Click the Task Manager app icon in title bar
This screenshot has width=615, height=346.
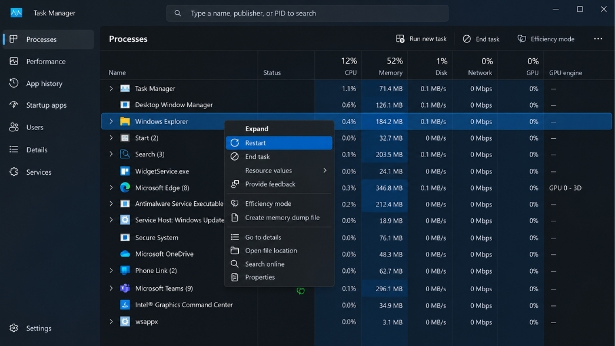click(16, 12)
